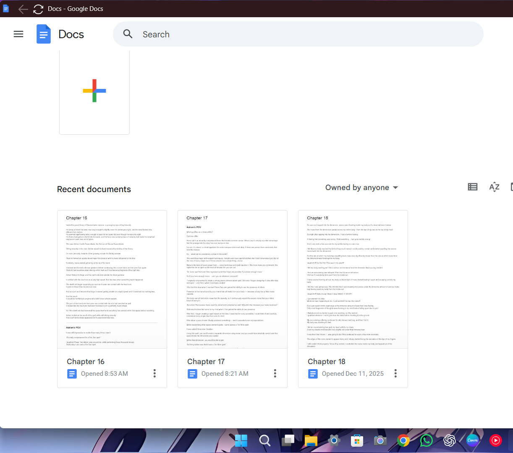Open File Explorer from the taskbar
The image size is (513, 453).
click(x=311, y=440)
